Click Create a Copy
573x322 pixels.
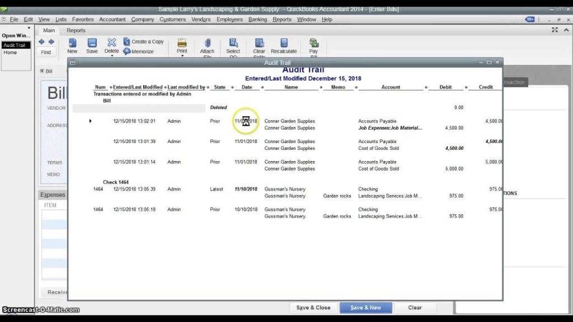tap(144, 41)
